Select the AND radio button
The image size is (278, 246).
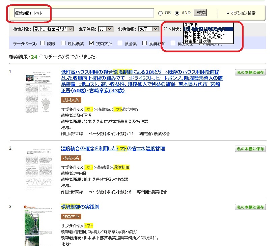coord(177,13)
